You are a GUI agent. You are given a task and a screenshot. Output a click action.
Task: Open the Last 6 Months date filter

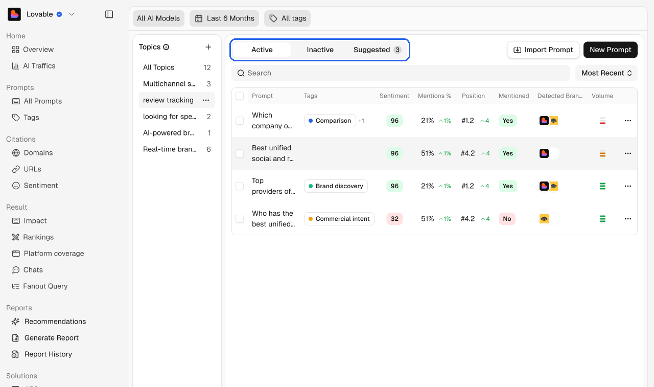click(224, 18)
